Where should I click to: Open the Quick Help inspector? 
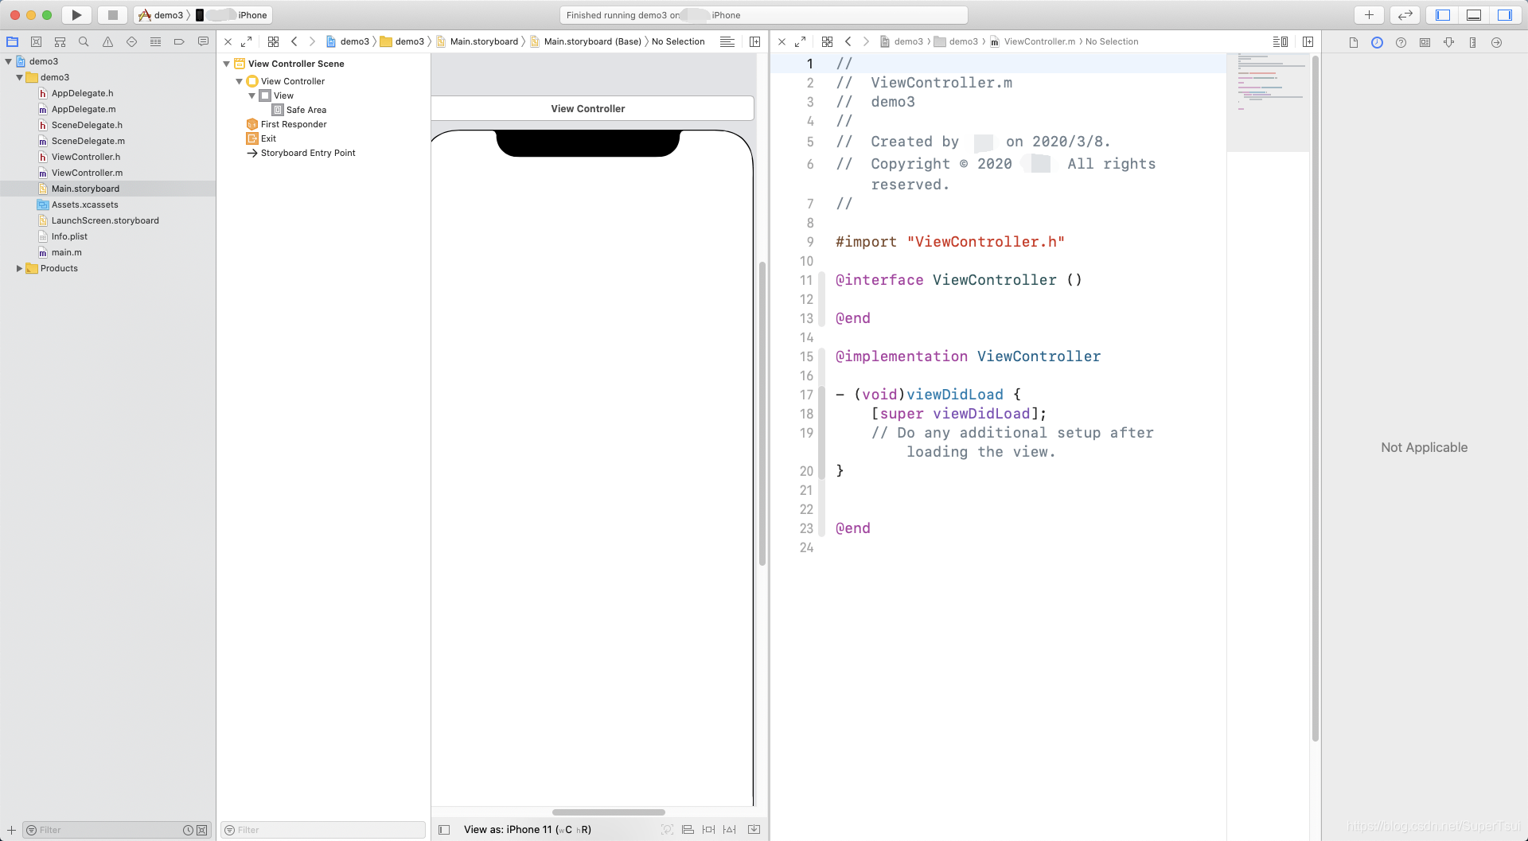[1401, 42]
